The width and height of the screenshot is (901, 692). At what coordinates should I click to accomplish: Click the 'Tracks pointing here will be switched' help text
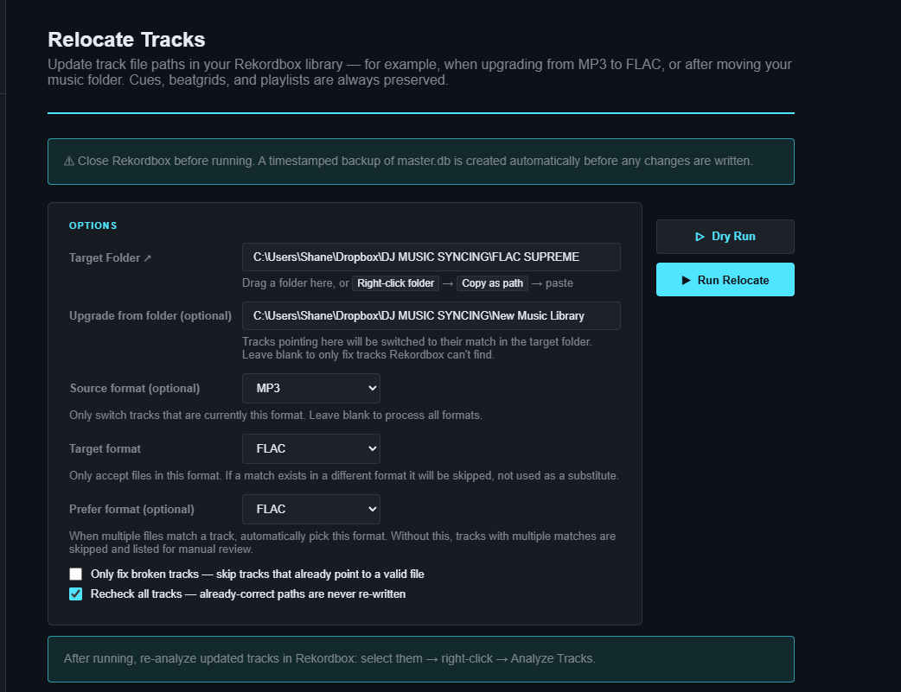click(417, 348)
